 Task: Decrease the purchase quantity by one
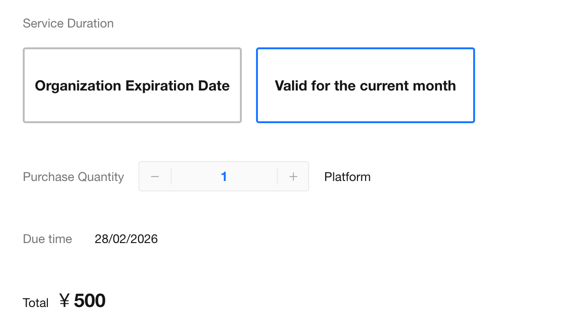coord(155,177)
